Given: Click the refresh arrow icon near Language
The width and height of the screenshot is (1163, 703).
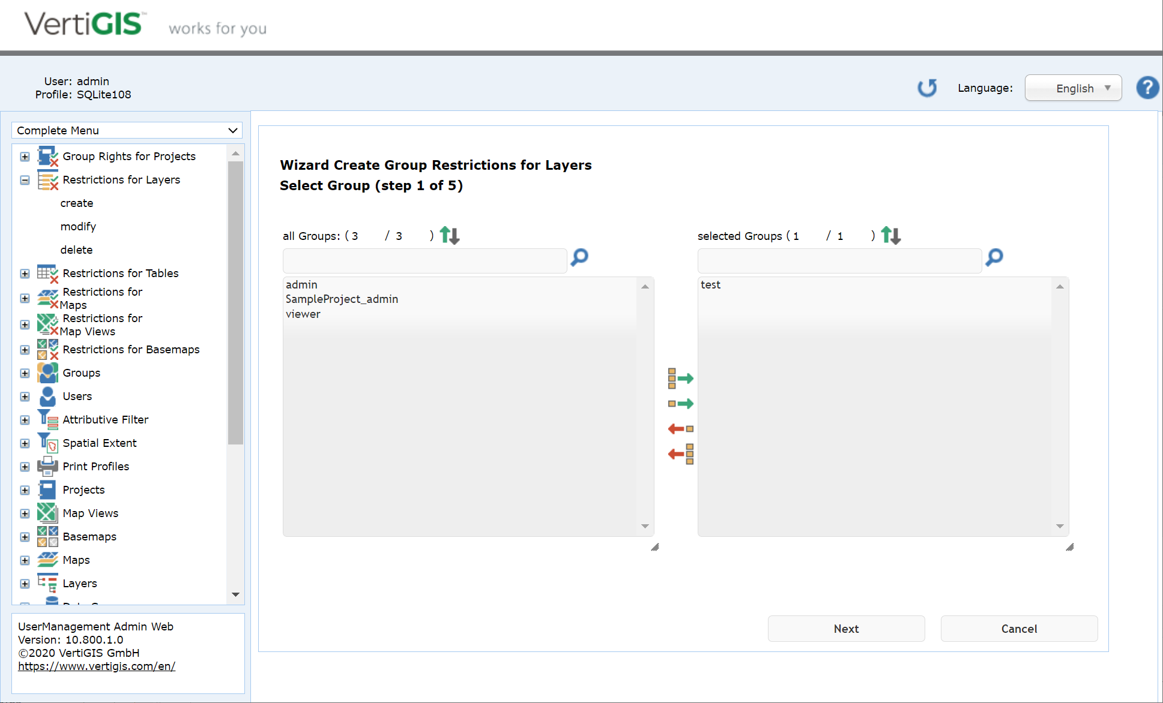Looking at the screenshot, I should (x=927, y=88).
